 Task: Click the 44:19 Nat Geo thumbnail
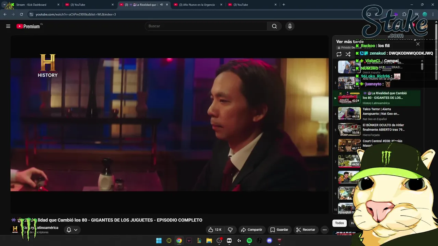pyautogui.click(x=349, y=113)
